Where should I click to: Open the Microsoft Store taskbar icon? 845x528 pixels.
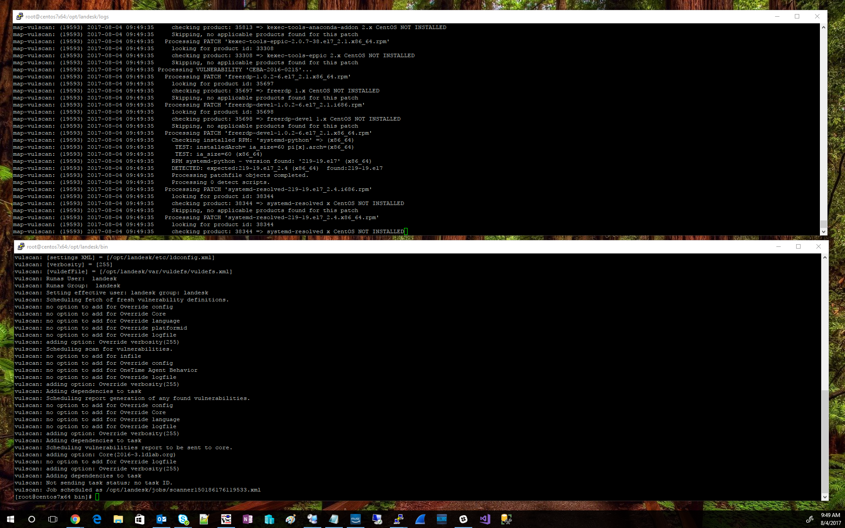click(140, 520)
